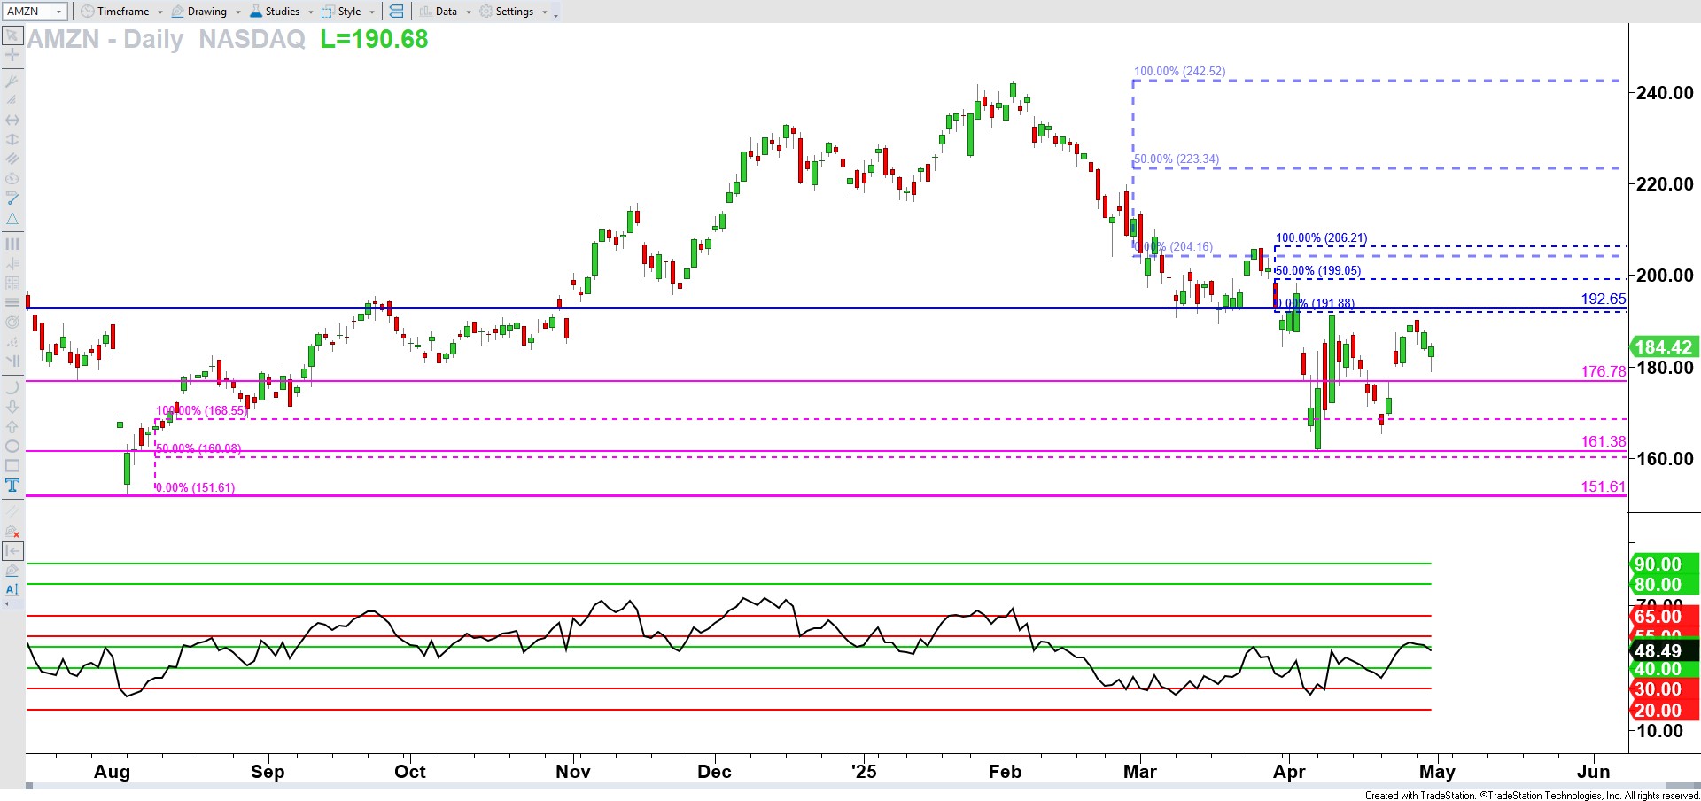Select the arc drawing tool

(x=12, y=387)
